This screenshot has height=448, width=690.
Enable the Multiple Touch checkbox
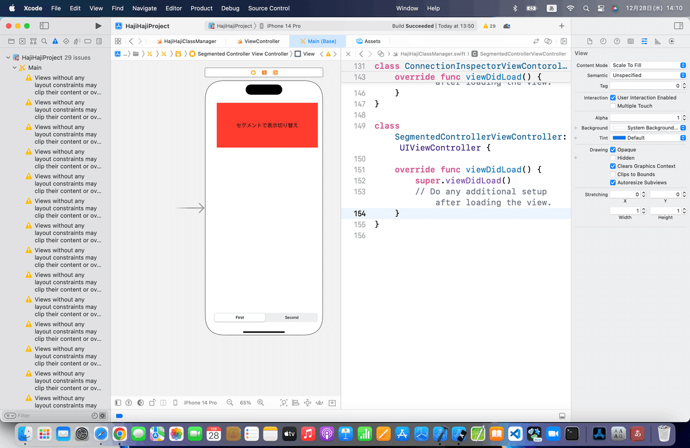click(x=613, y=106)
